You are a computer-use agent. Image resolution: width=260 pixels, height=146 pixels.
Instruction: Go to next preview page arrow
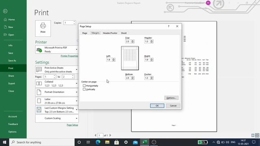(110, 135)
